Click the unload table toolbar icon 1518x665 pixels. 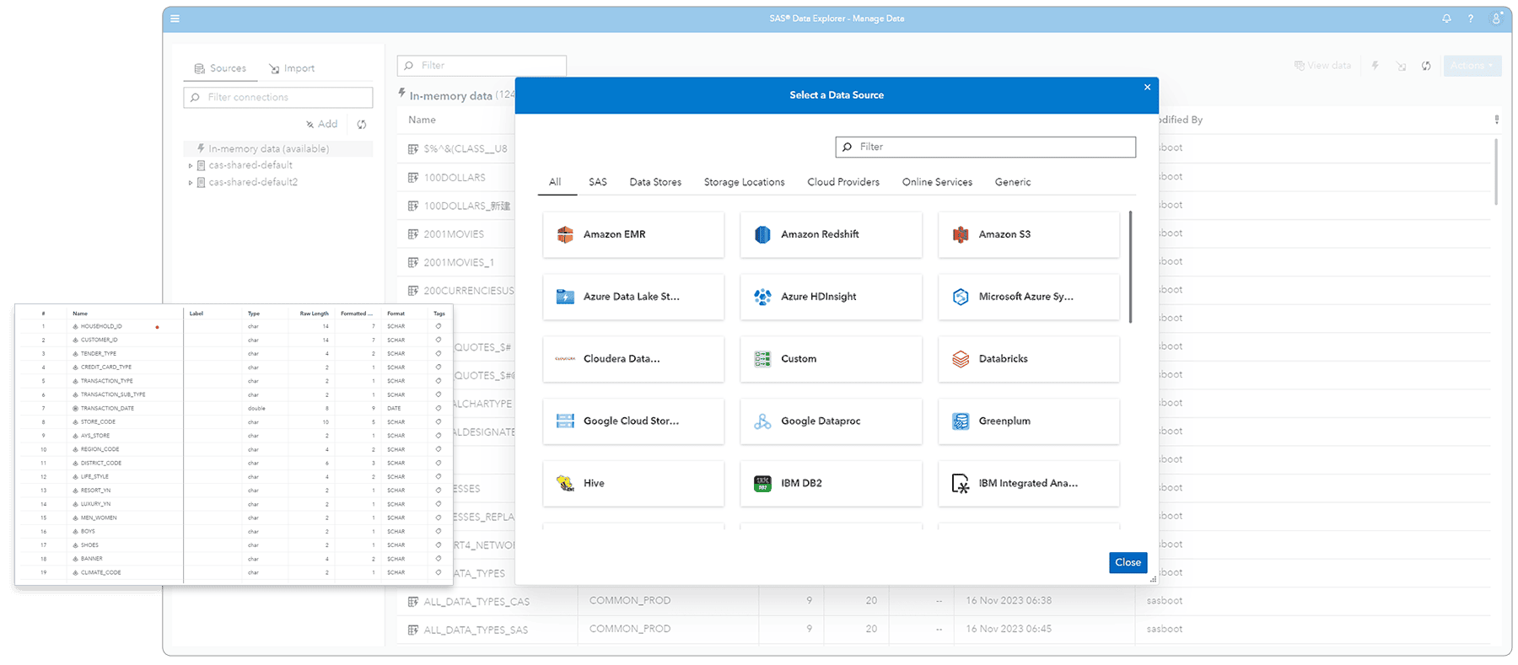tap(1401, 66)
